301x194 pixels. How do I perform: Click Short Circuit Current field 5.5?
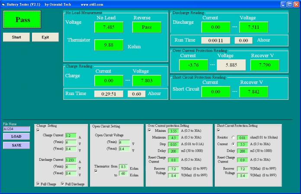243,144
